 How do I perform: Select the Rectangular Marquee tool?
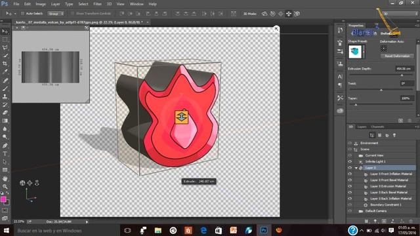coord(5,39)
